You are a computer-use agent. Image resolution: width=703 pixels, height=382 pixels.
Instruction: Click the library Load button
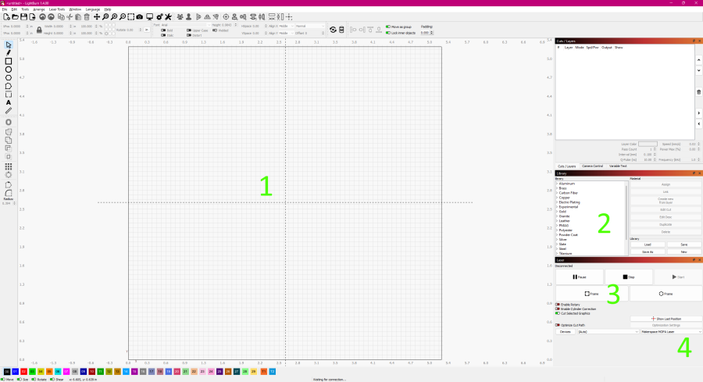[x=648, y=245]
